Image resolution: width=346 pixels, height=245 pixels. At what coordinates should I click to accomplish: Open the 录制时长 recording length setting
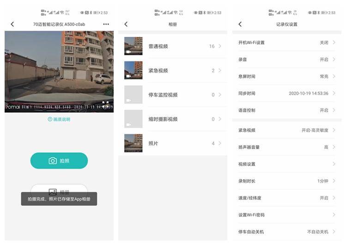click(x=287, y=181)
